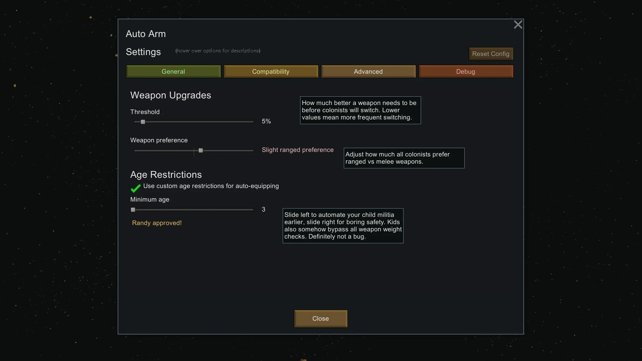The image size is (642, 361).
Task: Click right end of Minimum age track
Action: click(252, 210)
